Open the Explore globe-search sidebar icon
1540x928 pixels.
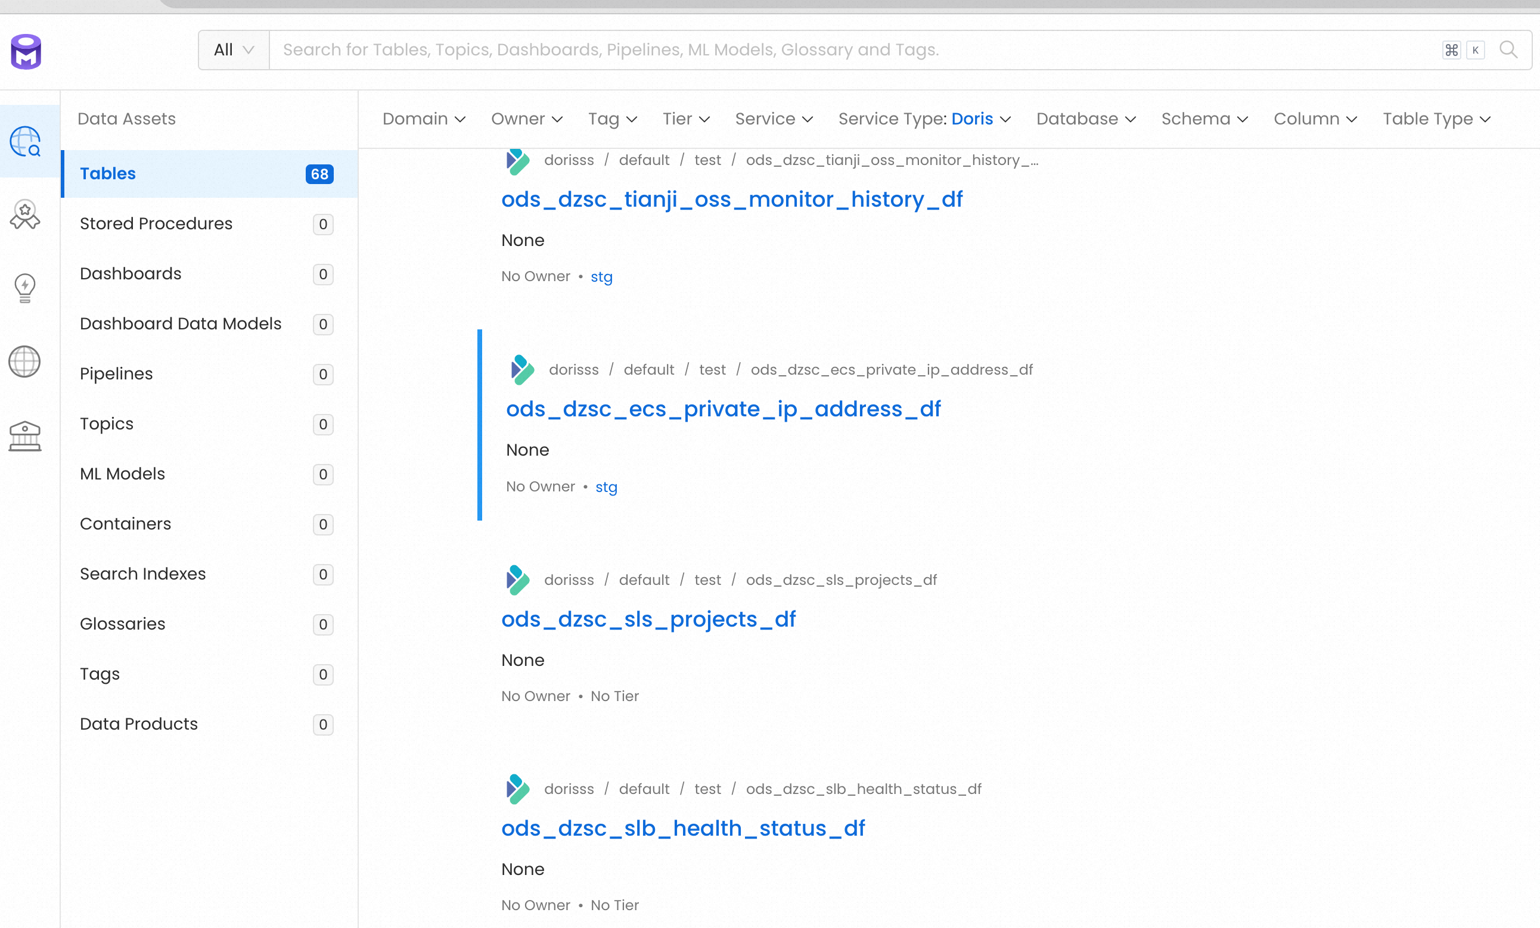tap(25, 142)
